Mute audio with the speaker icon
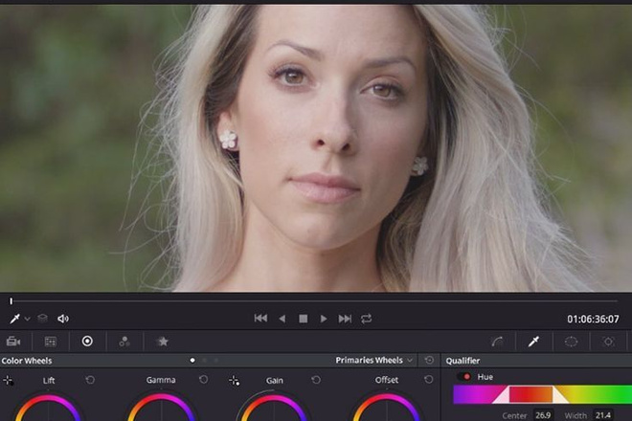Image resolution: width=632 pixels, height=421 pixels. click(63, 319)
